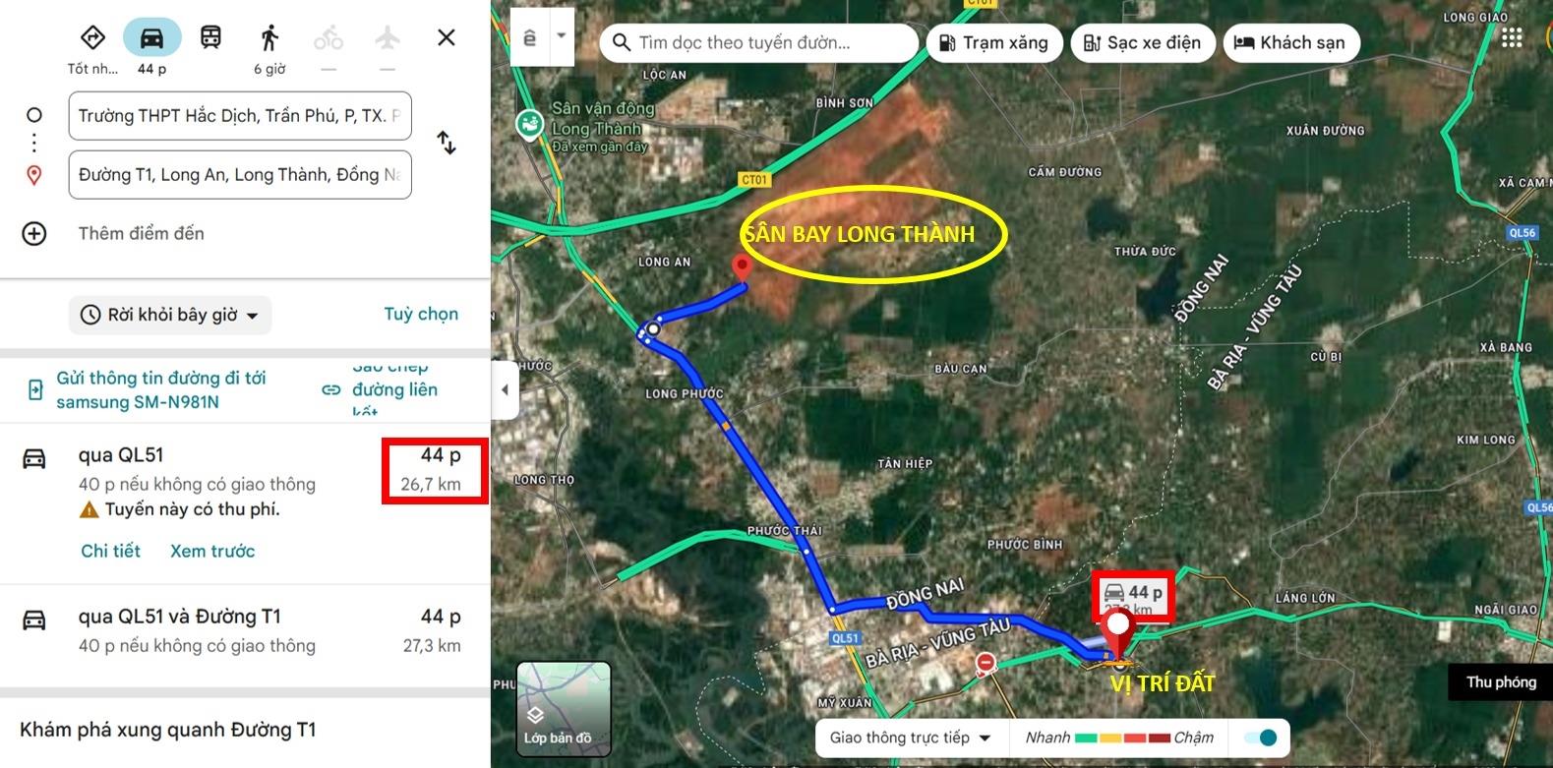
Task: Select the Khách sạn filter chip
Action: [1289, 43]
